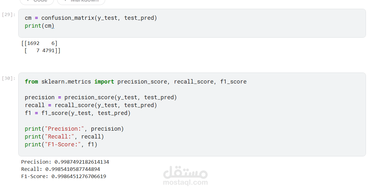This screenshot has width=371, height=190.
Task: Click the add Markdown cell button
Action: [x=81, y=1]
